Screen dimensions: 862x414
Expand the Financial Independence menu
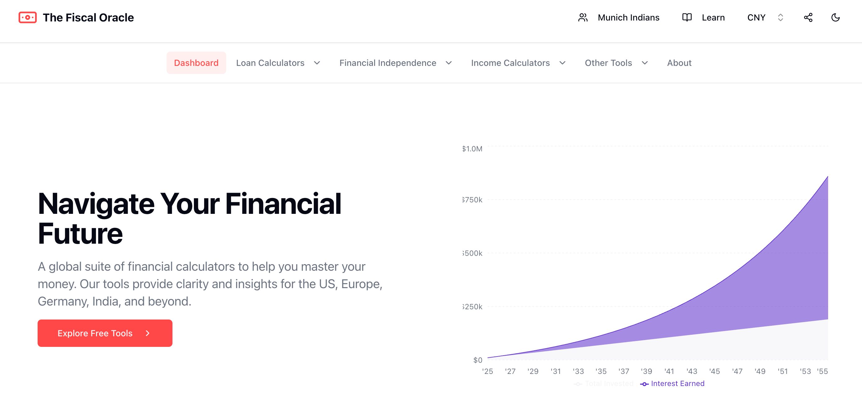(395, 63)
